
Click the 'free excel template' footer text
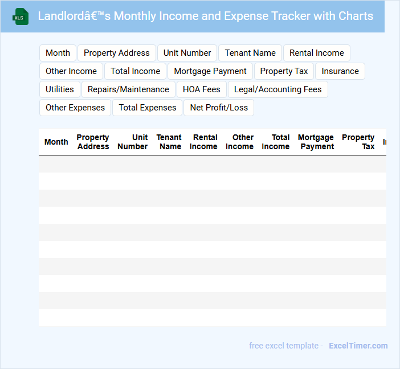(x=284, y=346)
